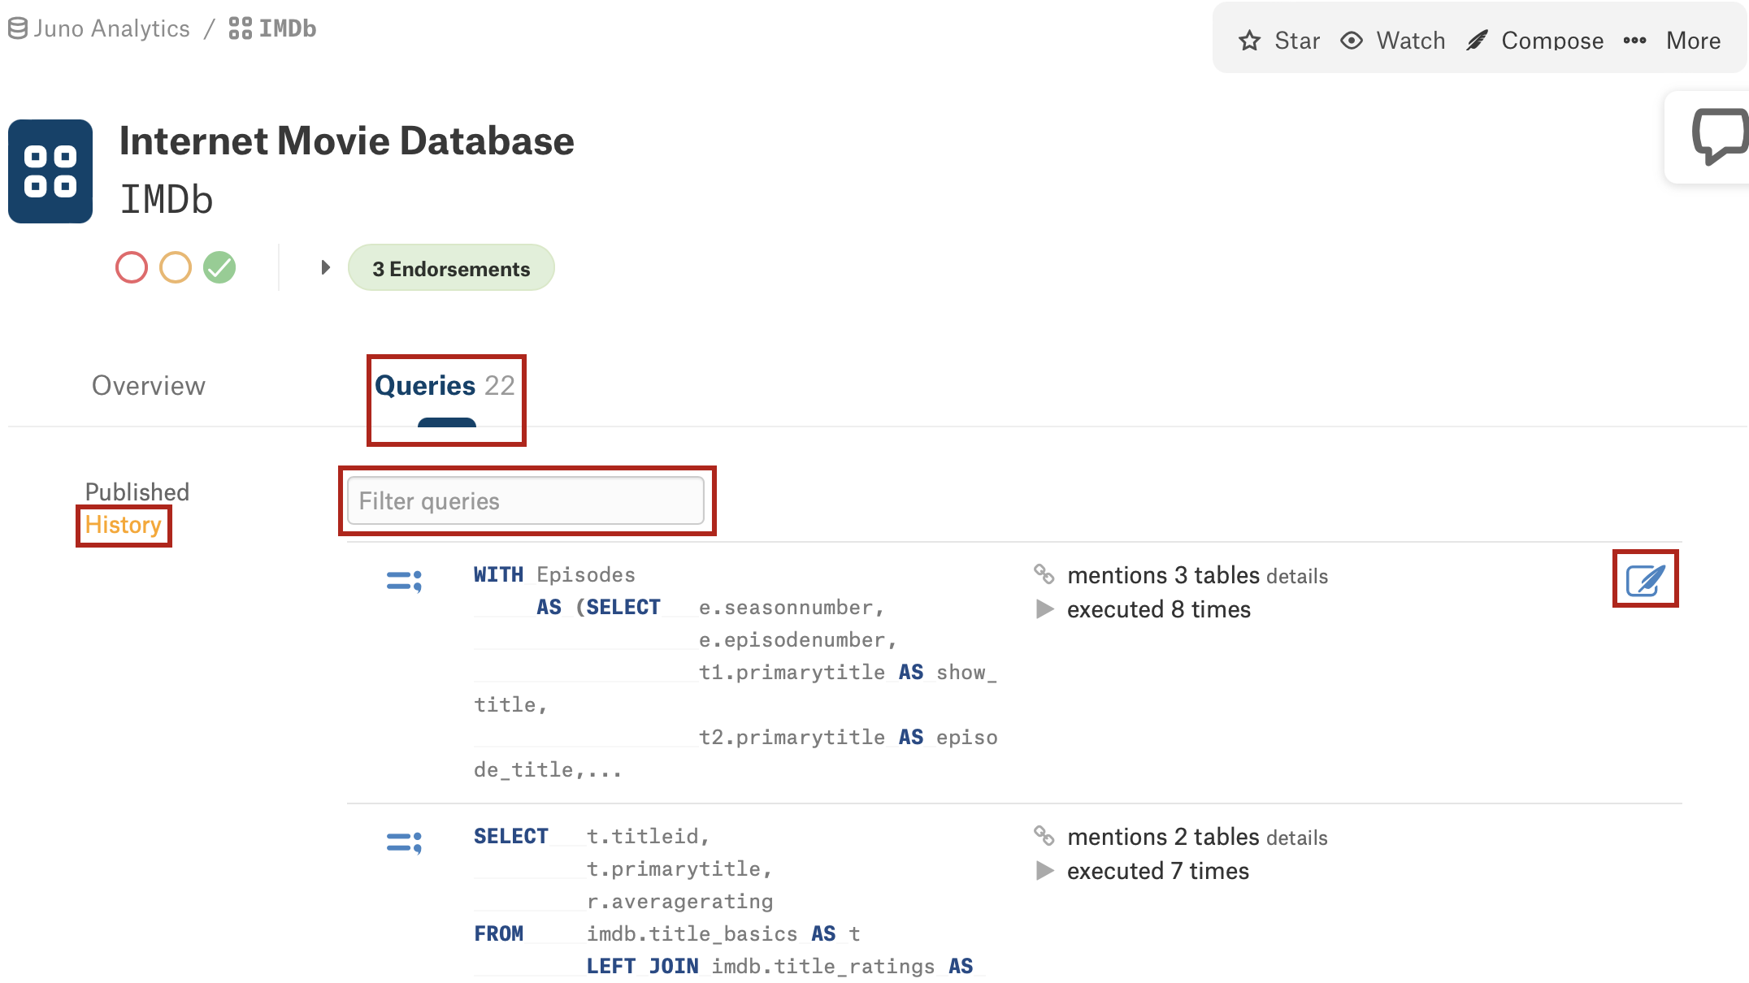Open Compose to write a query

tap(1535, 41)
